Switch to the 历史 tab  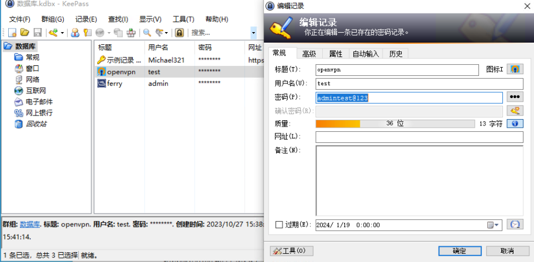(x=396, y=54)
